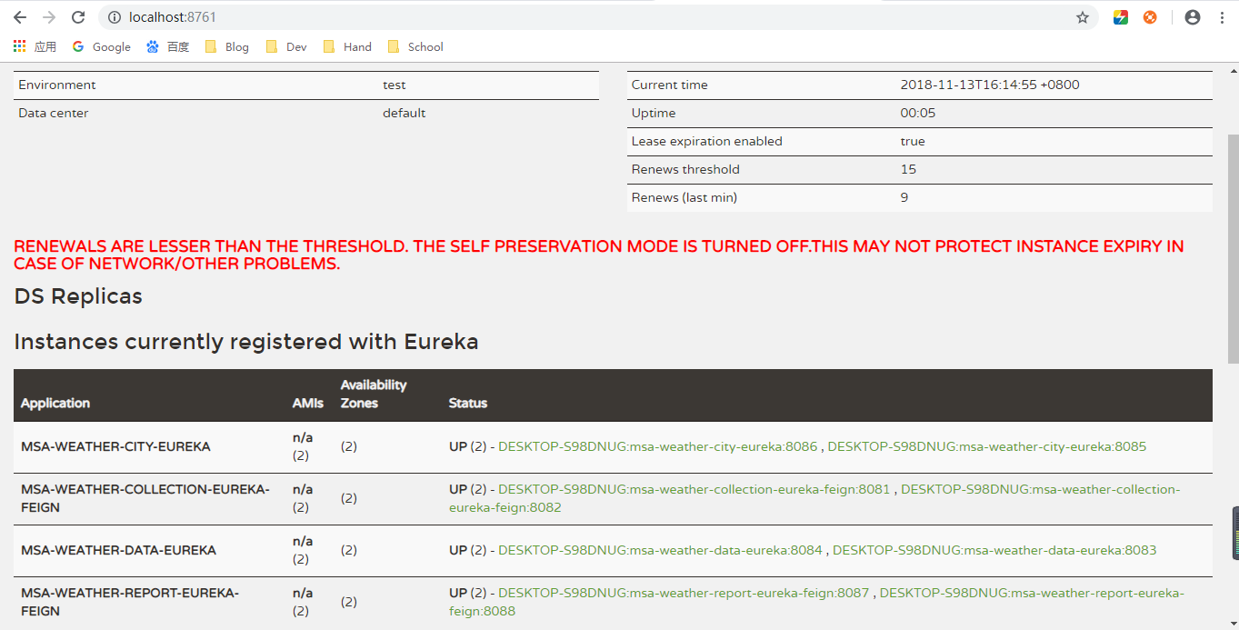Click the 'Environment' label cell
1239x630 pixels.
[57, 85]
